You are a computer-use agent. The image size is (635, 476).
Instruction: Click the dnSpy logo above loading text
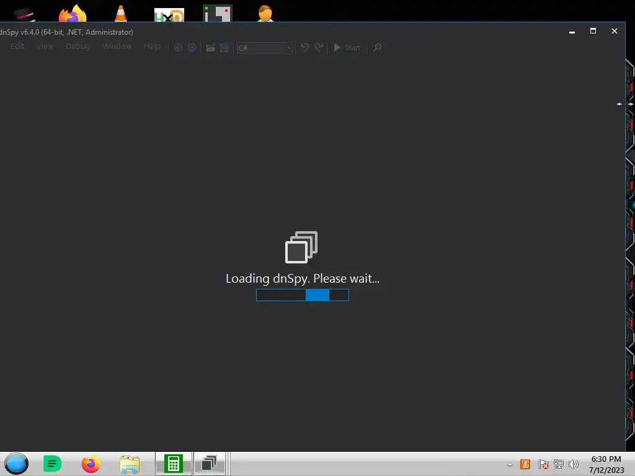click(301, 247)
